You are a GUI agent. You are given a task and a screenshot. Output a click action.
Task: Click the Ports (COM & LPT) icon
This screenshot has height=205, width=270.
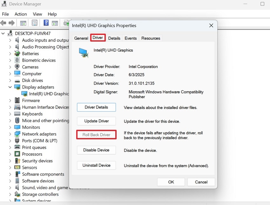click(x=17, y=141)
